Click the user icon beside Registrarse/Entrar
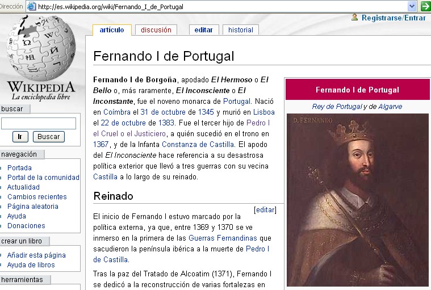Image resolution: width=431 pixels, height=290 pixels. click(354, 17)
